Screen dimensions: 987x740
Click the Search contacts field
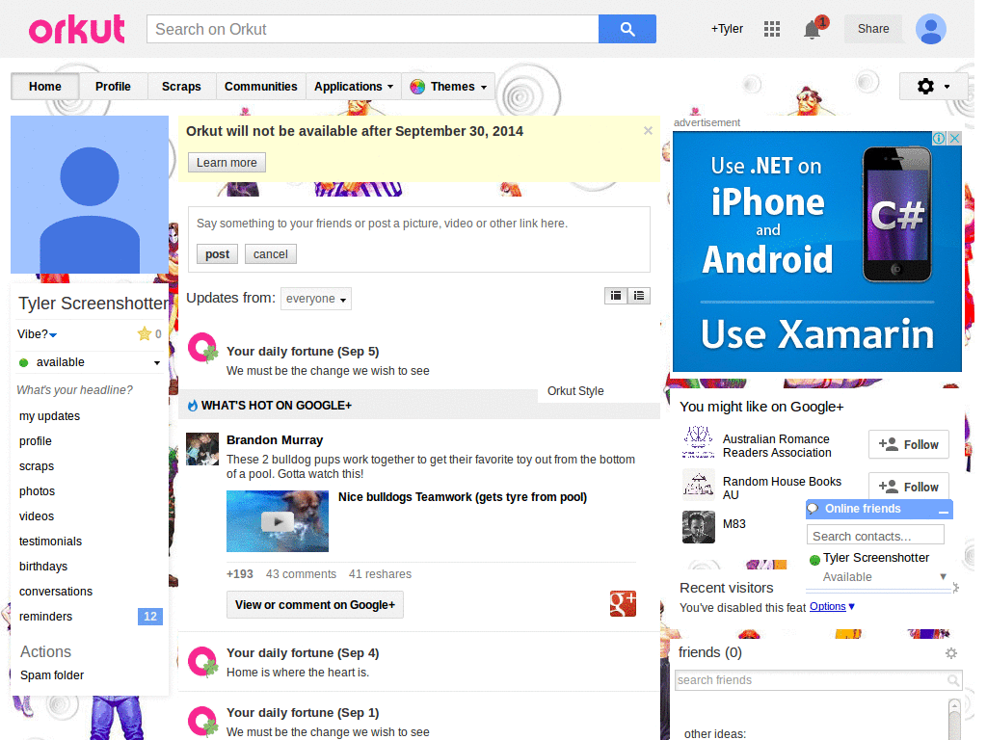pos(875,536)
